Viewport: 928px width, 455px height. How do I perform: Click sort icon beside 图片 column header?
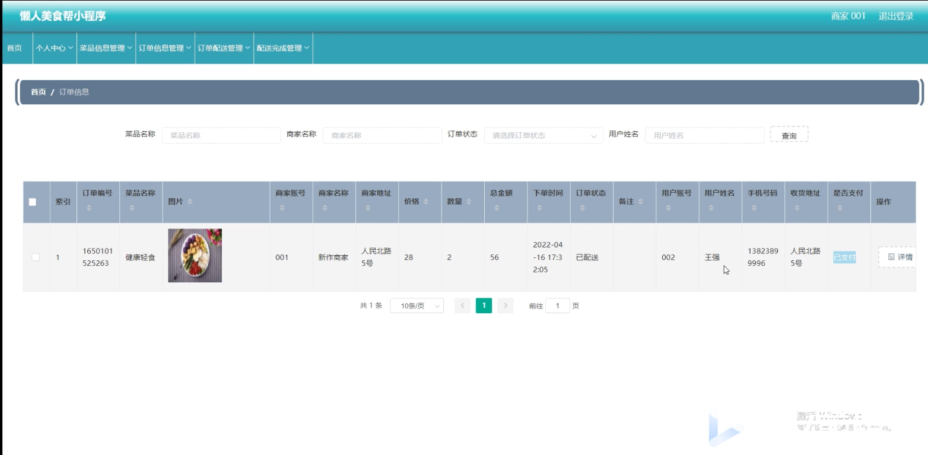tap(190, 202)
